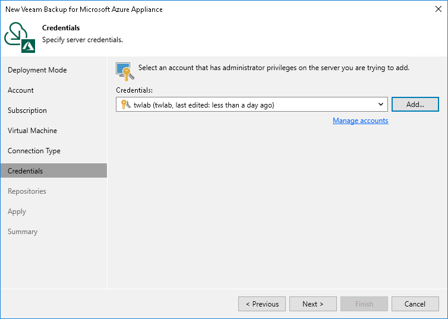
Task: Switch to the Subscription step
Action: [27, 110]
